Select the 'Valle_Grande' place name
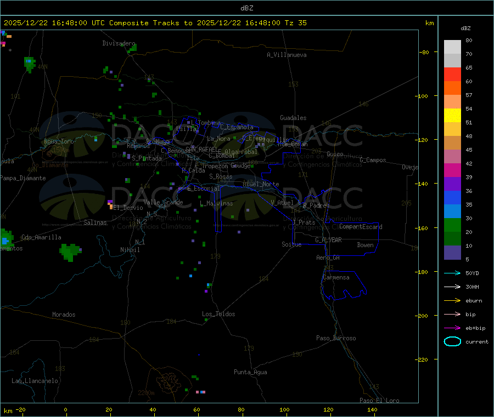Screen dimensions: 494x417 click(163, 202)
